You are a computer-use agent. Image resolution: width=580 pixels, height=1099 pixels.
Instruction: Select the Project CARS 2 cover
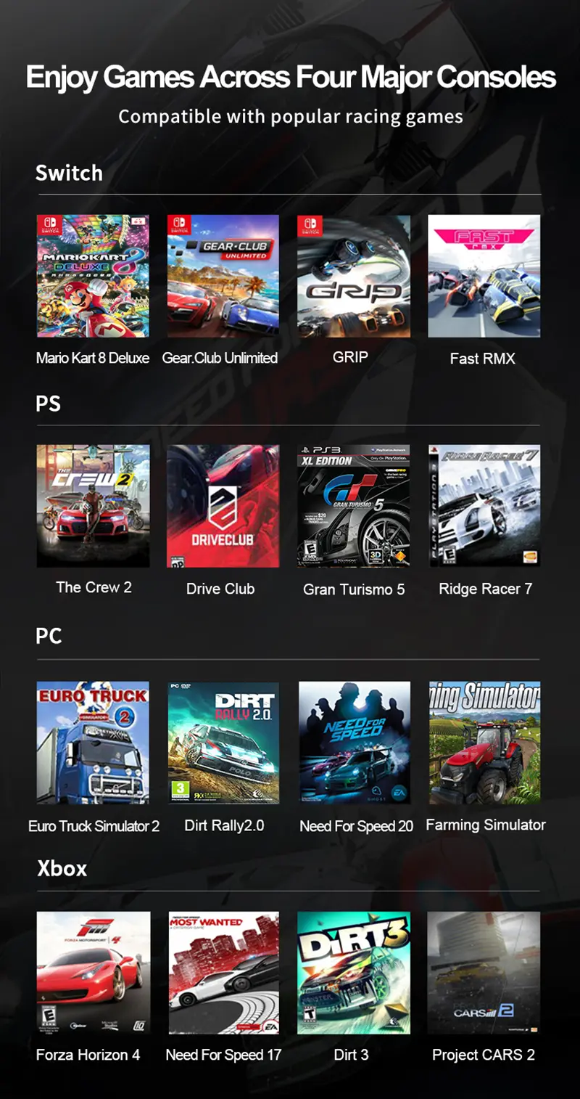point(484,973)
